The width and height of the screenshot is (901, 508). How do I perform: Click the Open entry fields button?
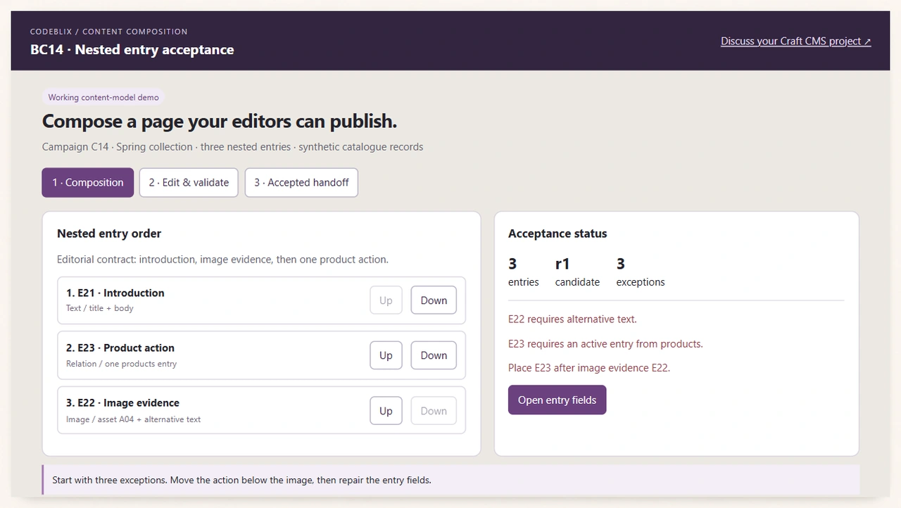click(557, 400)
